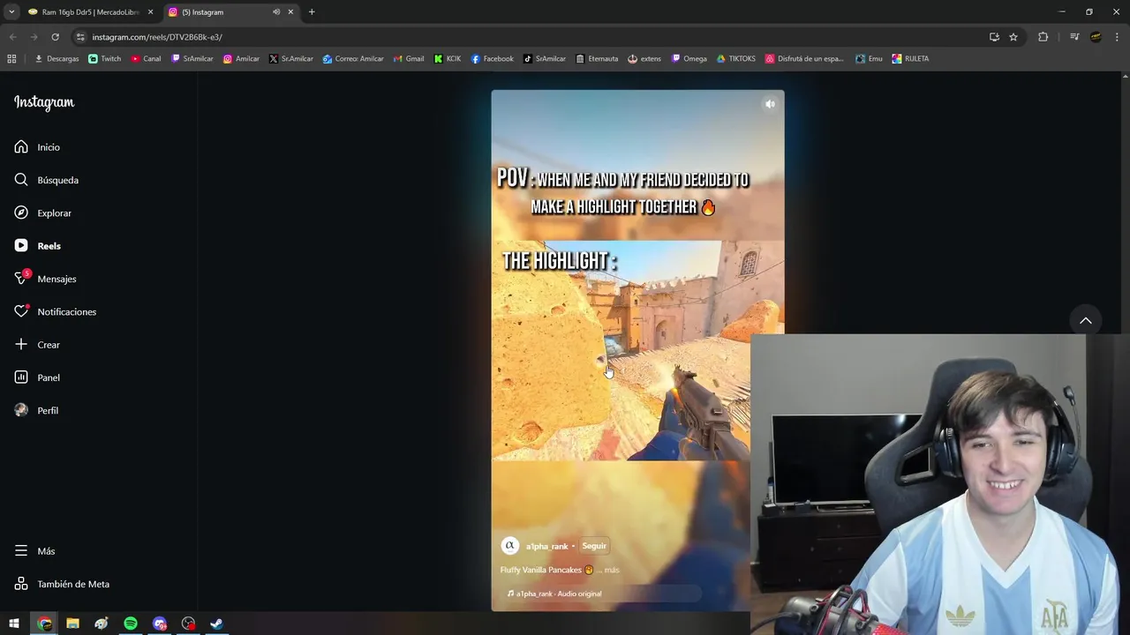This screenshot has width=1130, height=635.
Task: Open Chrome three-dot menu
Action: (1117, 37)
